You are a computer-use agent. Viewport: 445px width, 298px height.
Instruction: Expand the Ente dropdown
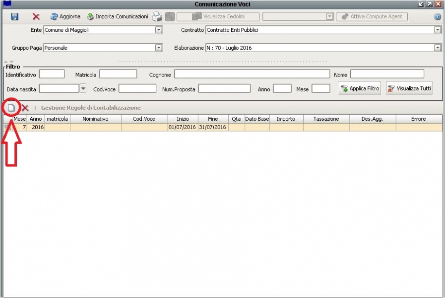click(x=159, y=30)
